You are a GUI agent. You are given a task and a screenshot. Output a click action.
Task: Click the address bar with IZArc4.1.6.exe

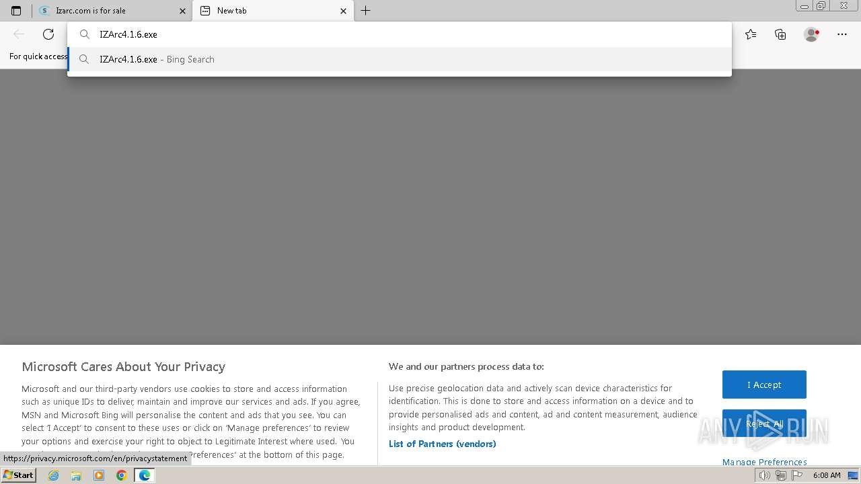400,34
